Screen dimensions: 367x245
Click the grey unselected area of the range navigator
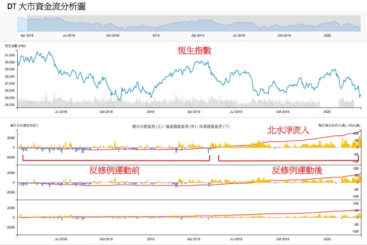[194, 24]
